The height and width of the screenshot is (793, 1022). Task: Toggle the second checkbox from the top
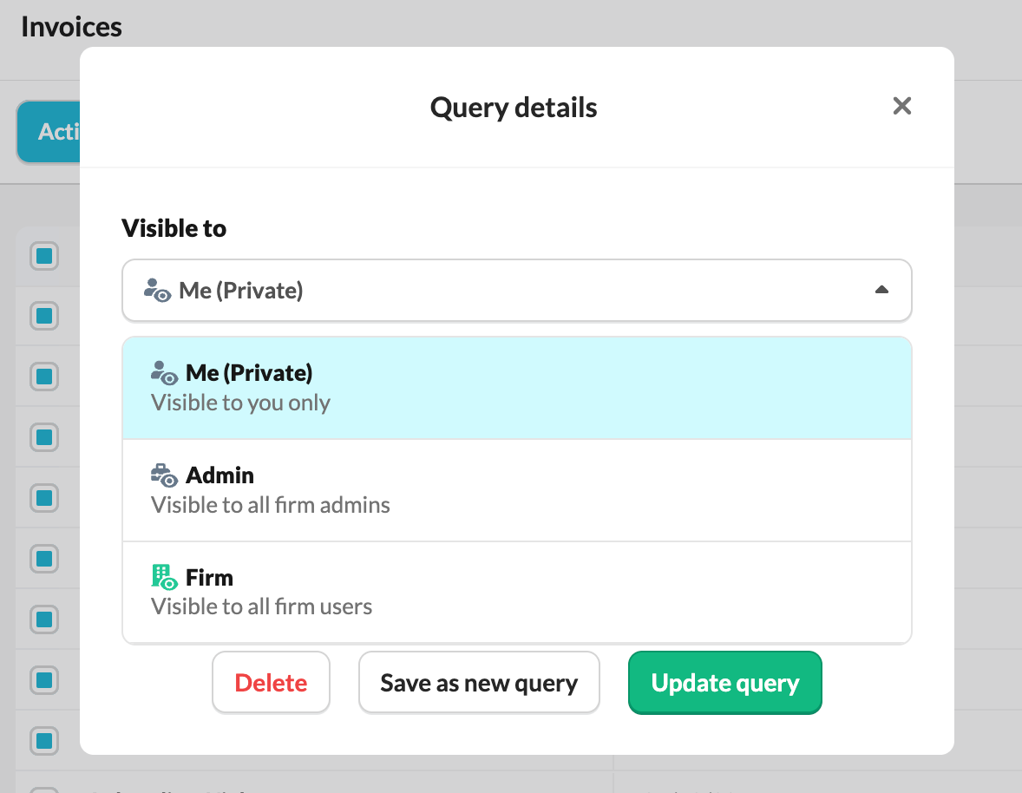(44, 316)
